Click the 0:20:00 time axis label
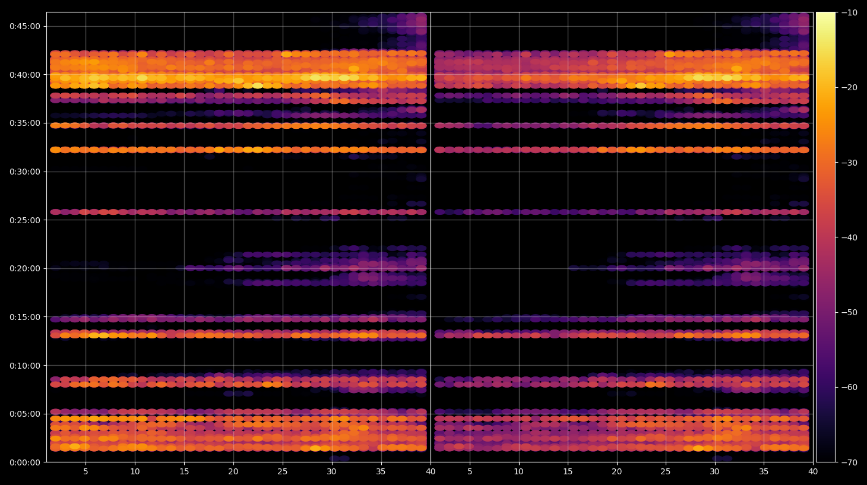 click(x=25, y=268)
